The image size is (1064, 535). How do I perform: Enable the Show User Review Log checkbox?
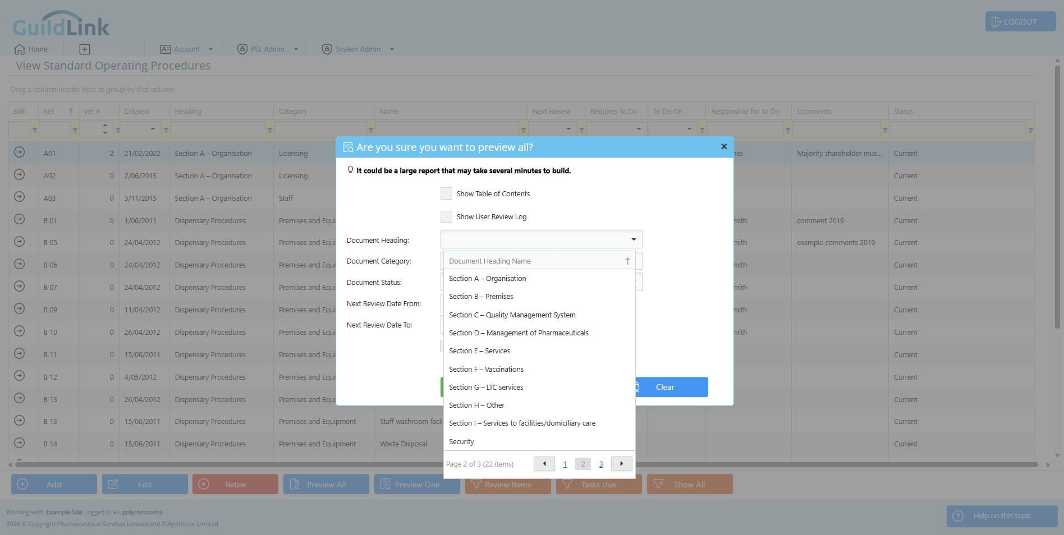pyautogui.click(x=446, y=216)
